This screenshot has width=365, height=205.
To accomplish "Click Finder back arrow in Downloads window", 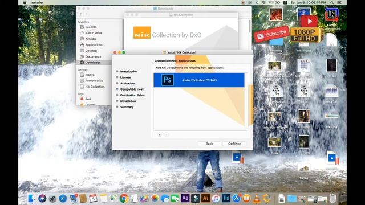I will coord(80,14).
